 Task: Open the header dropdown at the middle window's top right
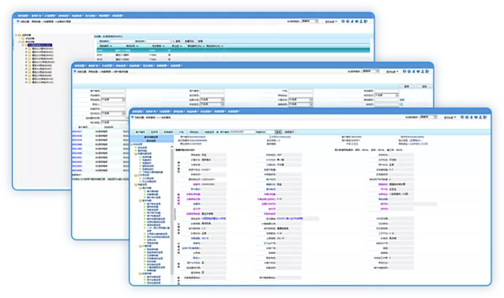[371, 71]
